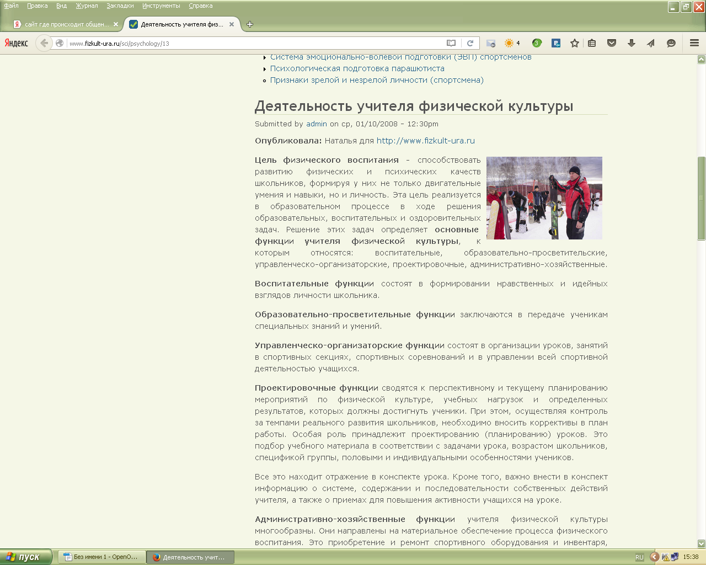Click the paper-plane share icon
The height and width of the screenshot is (565, 706).
[651, 43]
